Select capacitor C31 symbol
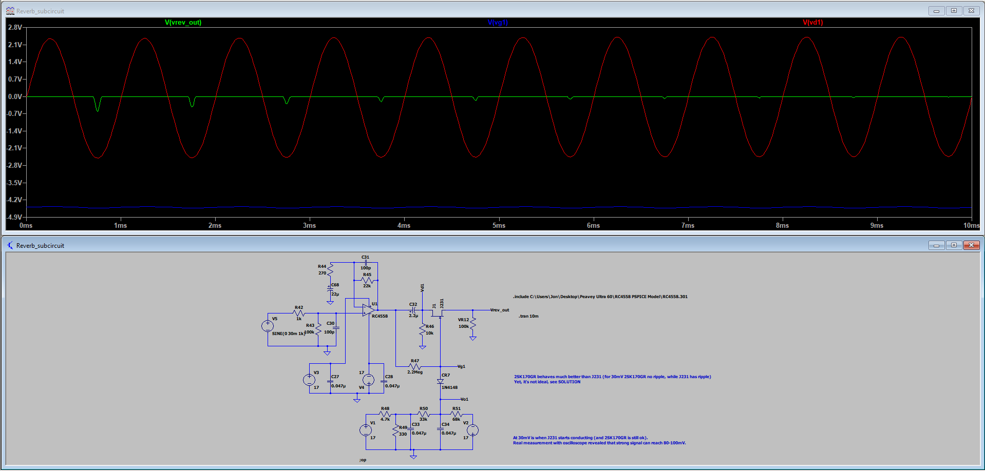Screen dimensions: 985x471 point(366,262)
